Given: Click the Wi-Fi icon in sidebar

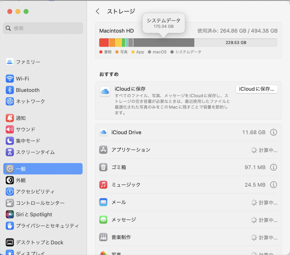Looking at the screenshot, I should [10, 79].
